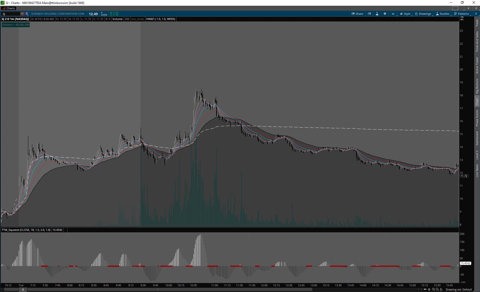Click the pointing hand drawing tool icon
This screenshot has height=292, width=480.
pos(441,290)
